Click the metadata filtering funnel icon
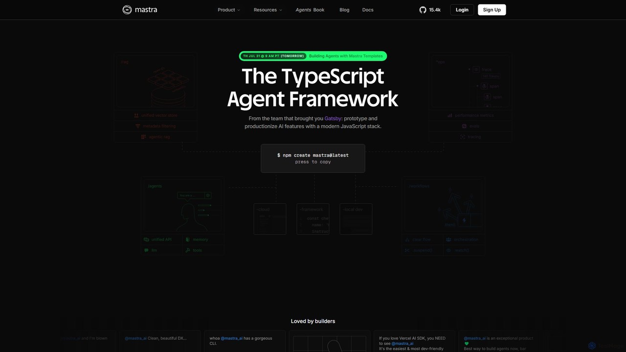This screenshot has height=352, width=626. click(x=138, y=126)
